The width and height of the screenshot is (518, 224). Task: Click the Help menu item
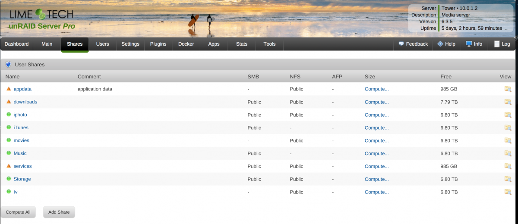pyautogui.click(x=446, y=44)
